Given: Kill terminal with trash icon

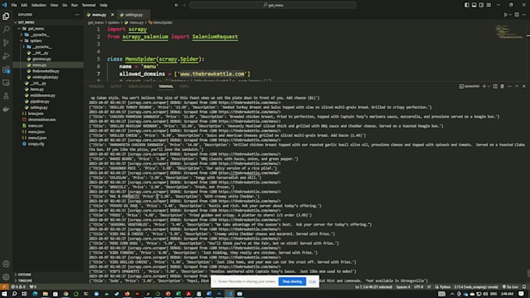Looking at the screenshot, I should (x=502, y=86).
